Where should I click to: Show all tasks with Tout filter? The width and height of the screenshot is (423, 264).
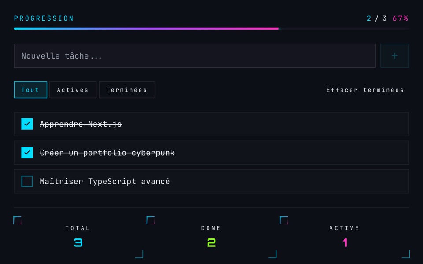click(30, 90)
